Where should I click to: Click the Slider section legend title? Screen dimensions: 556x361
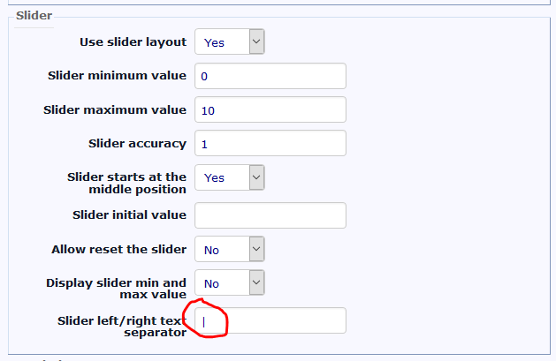[34, 16]
